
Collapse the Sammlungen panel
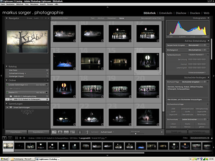[6, 104]
